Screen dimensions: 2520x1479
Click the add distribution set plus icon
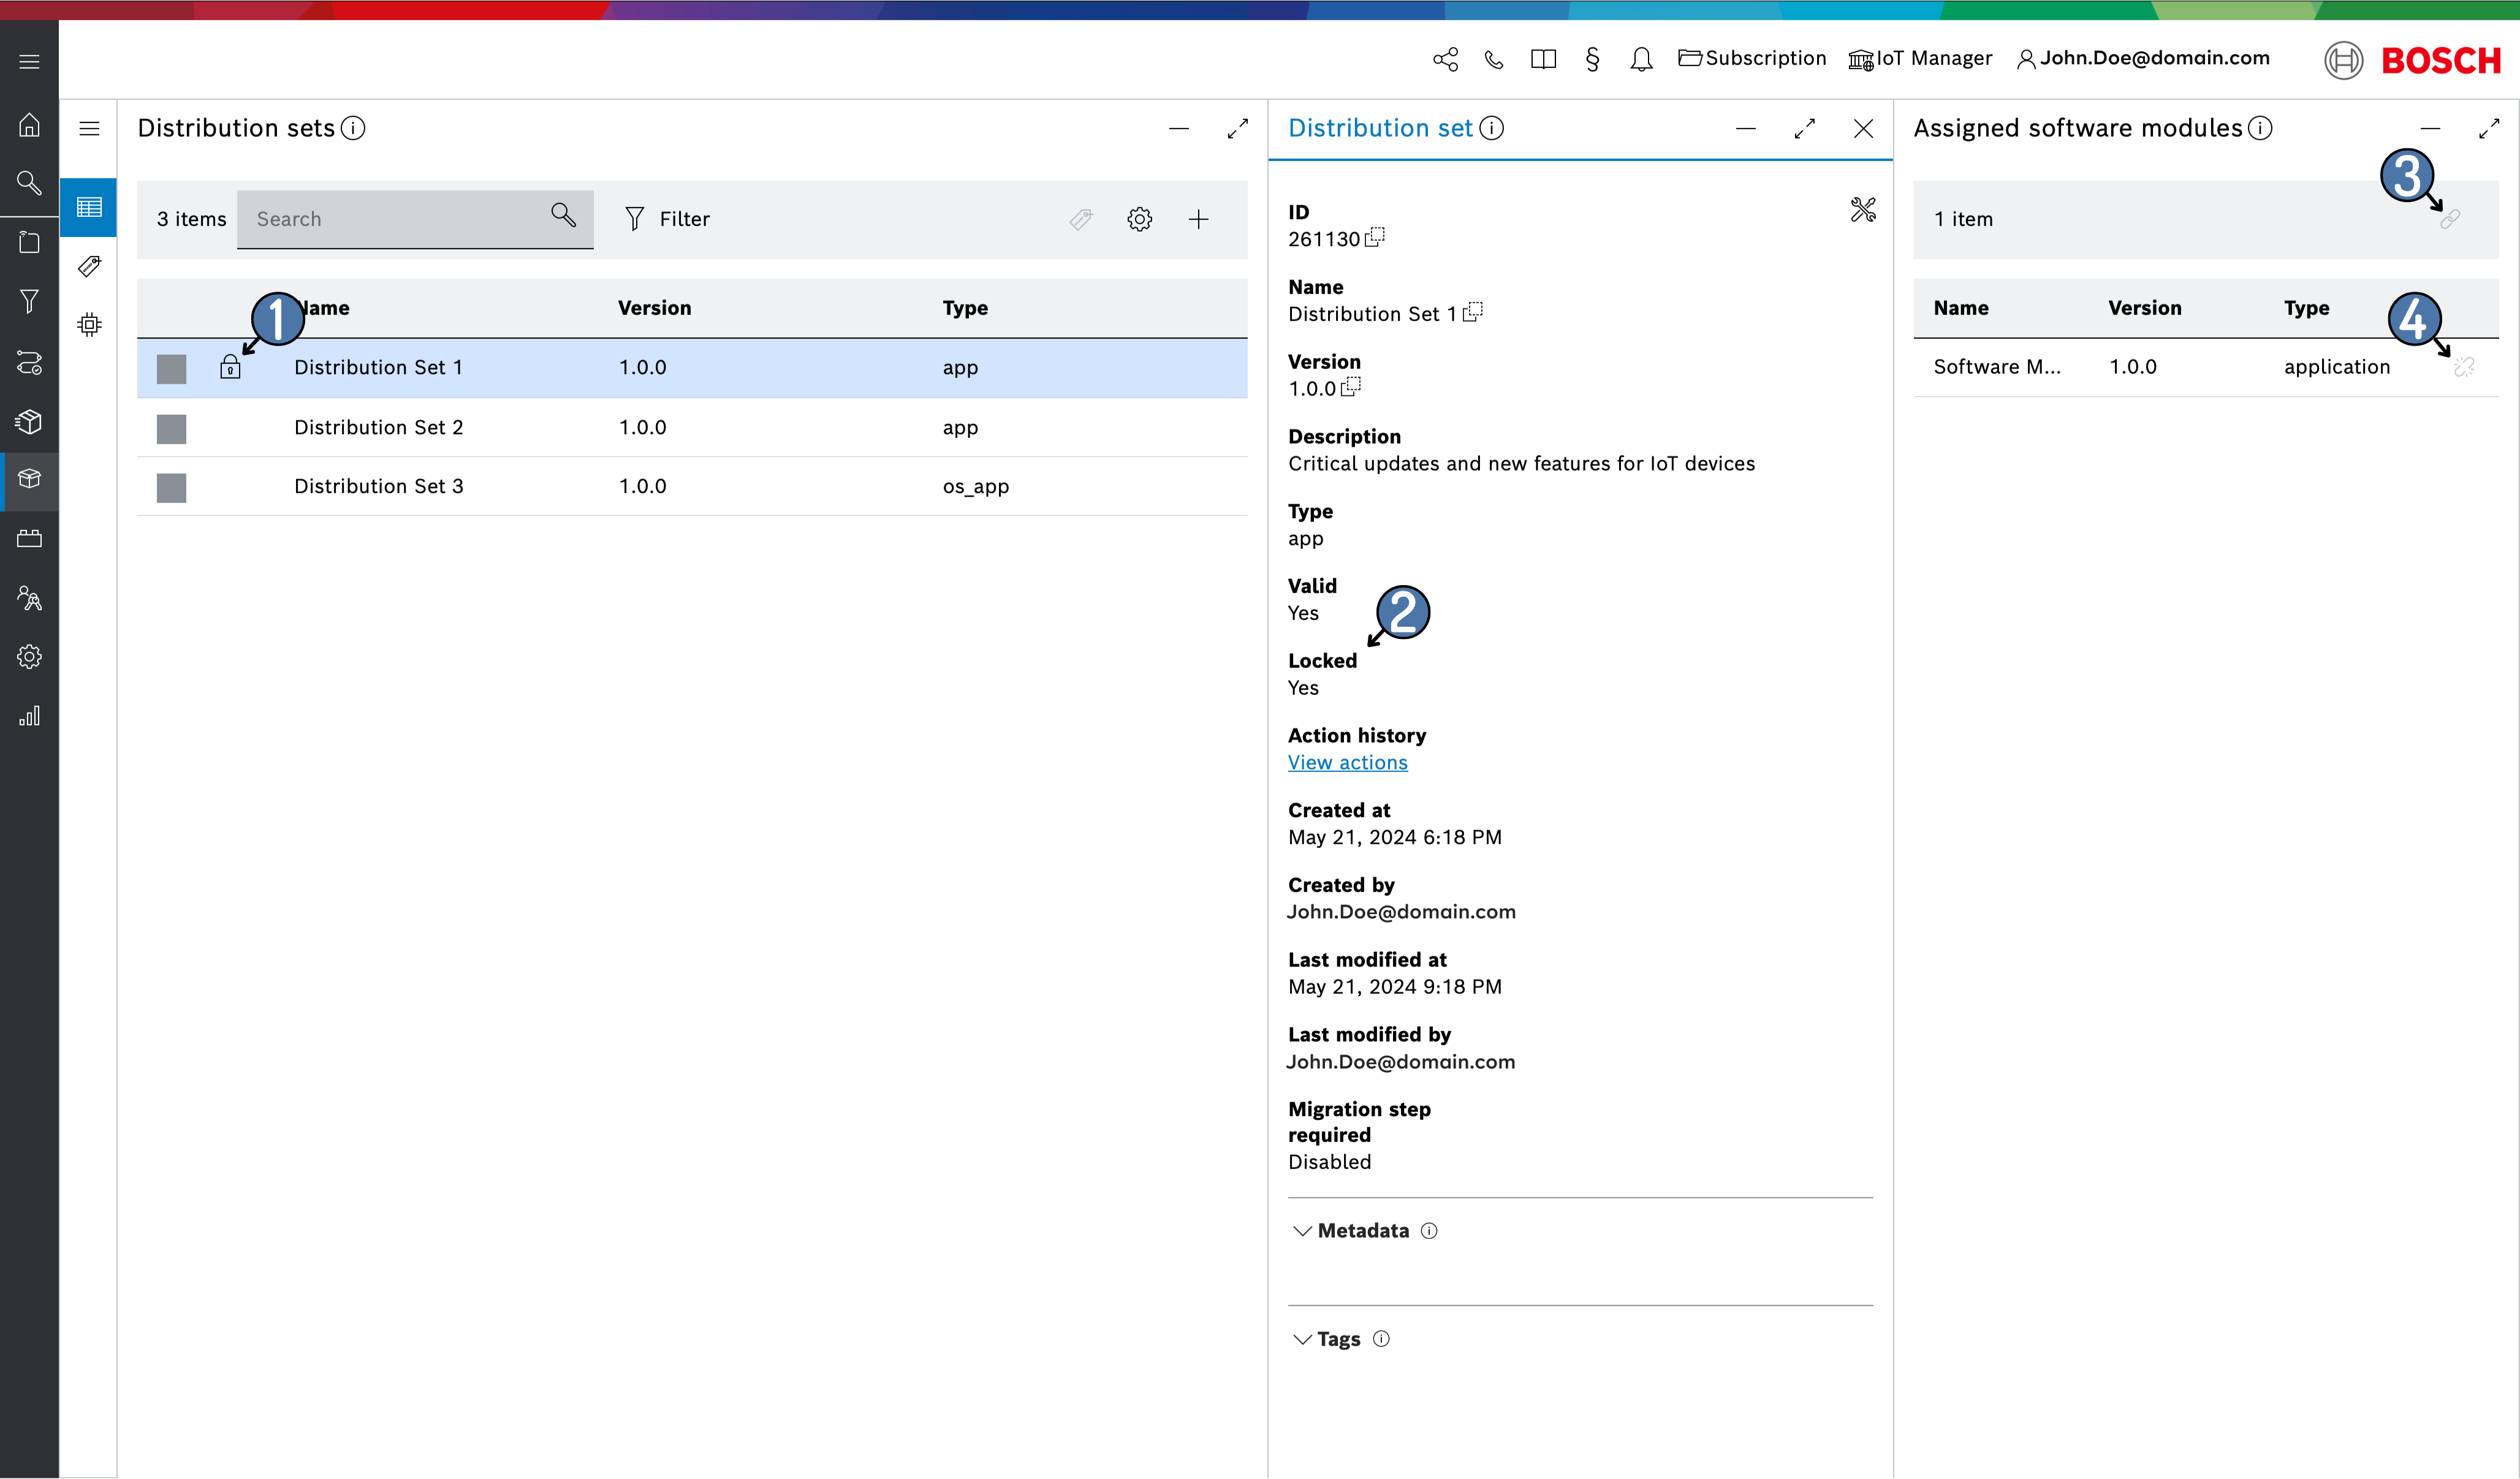[1198, 219]
